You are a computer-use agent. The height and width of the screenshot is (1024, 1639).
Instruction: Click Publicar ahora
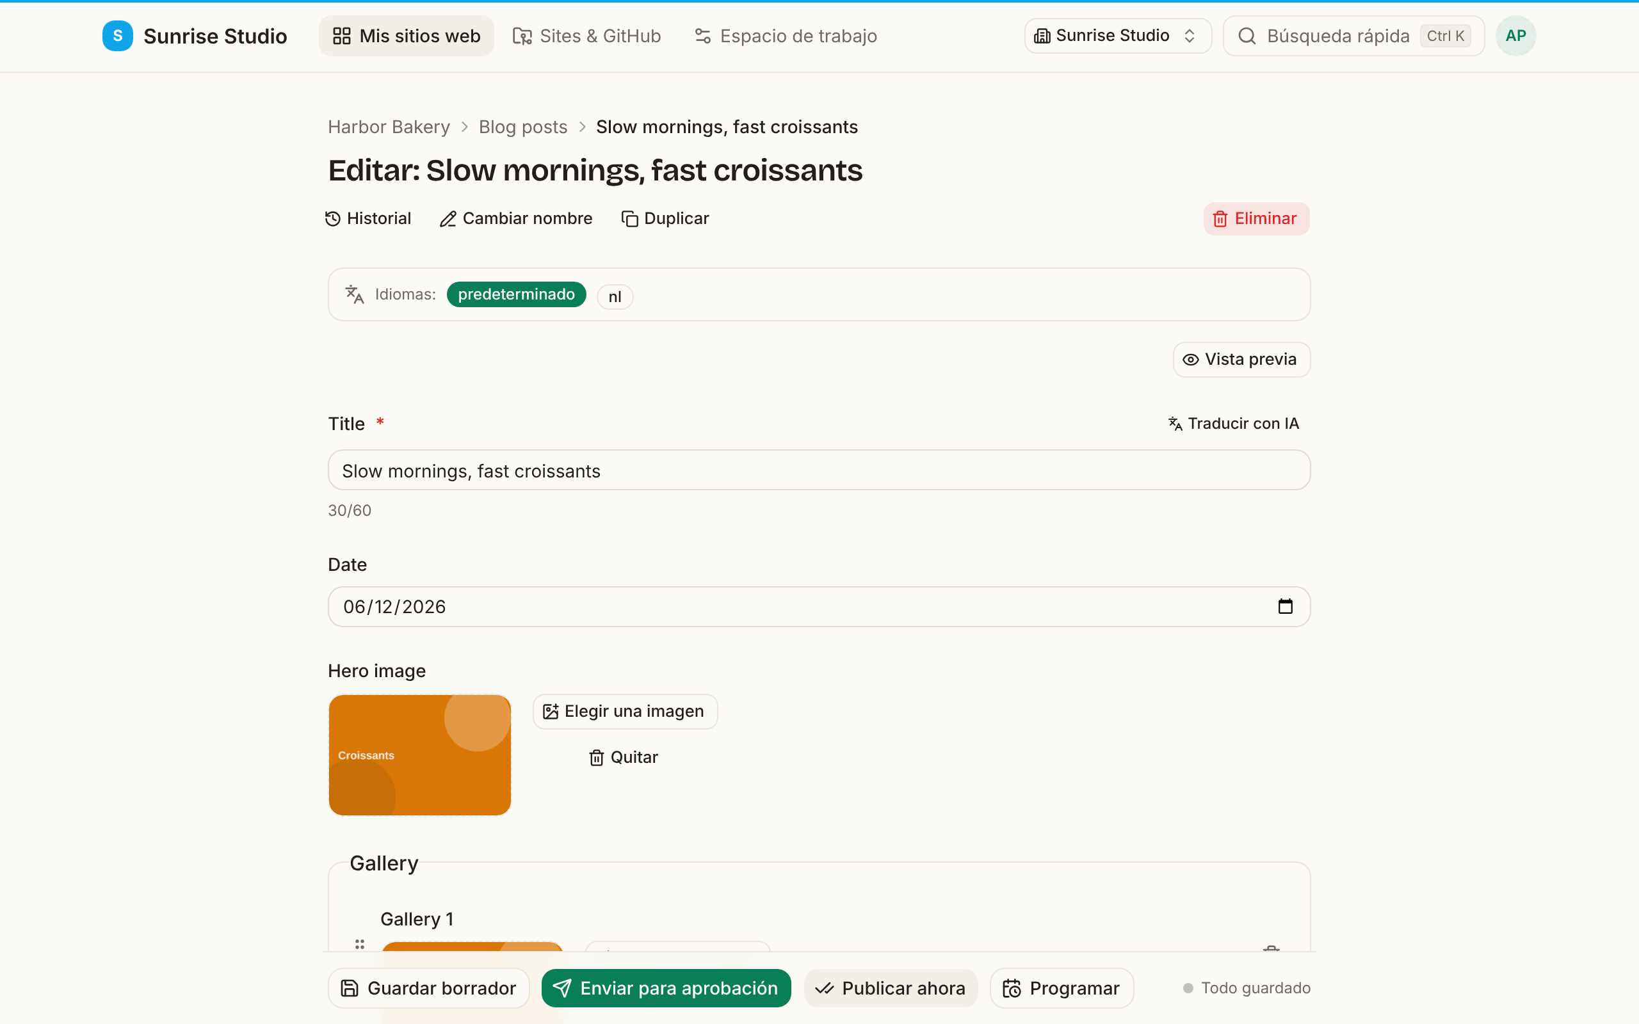(x=891, y=988)
